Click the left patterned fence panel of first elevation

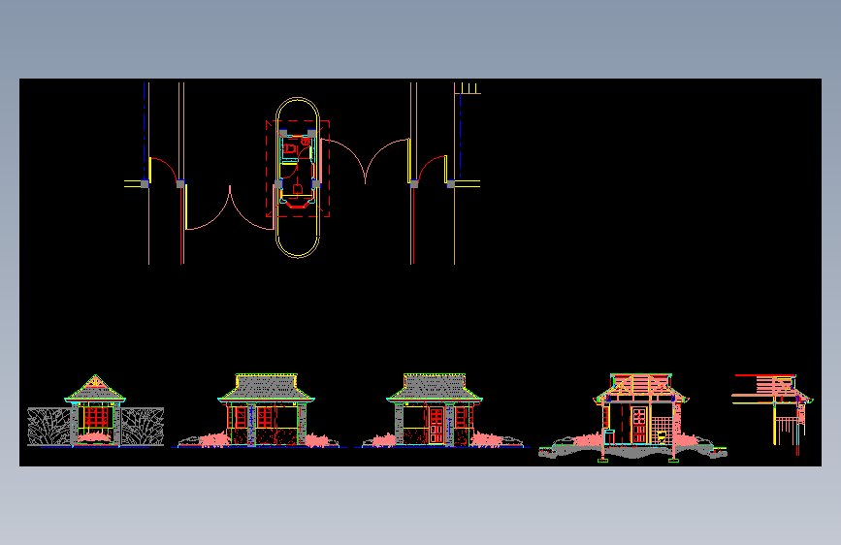coord(49,427)
